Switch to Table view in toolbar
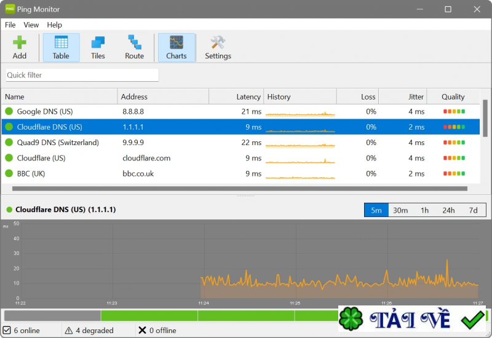This screenshot has width=492, height=338. [61, 47]
